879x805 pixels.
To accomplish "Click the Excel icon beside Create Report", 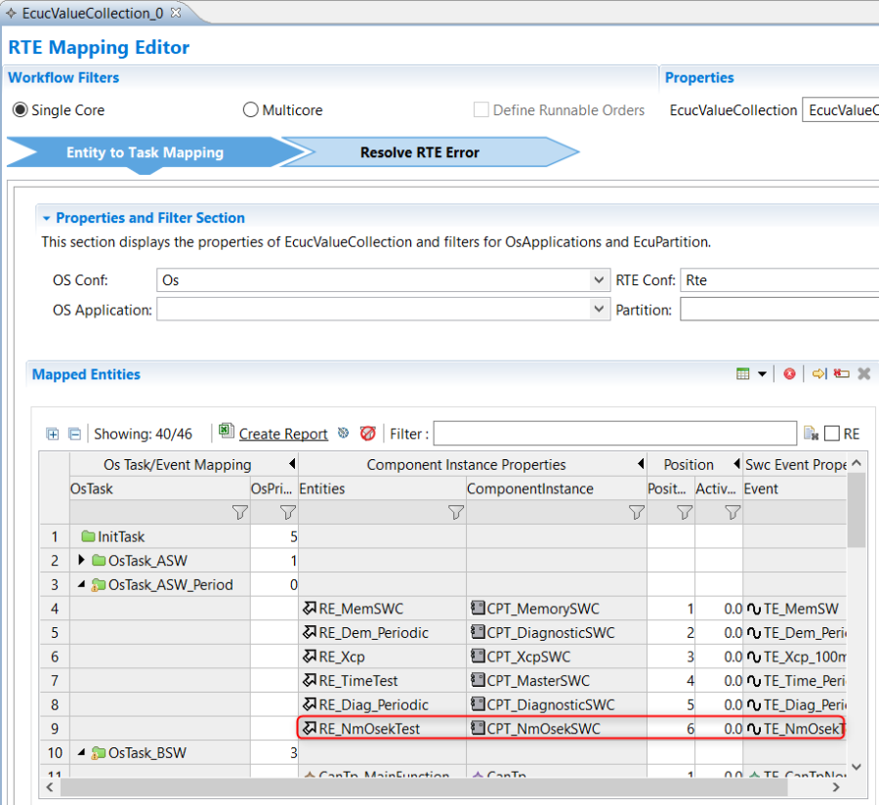I will (x=227, y=431).
